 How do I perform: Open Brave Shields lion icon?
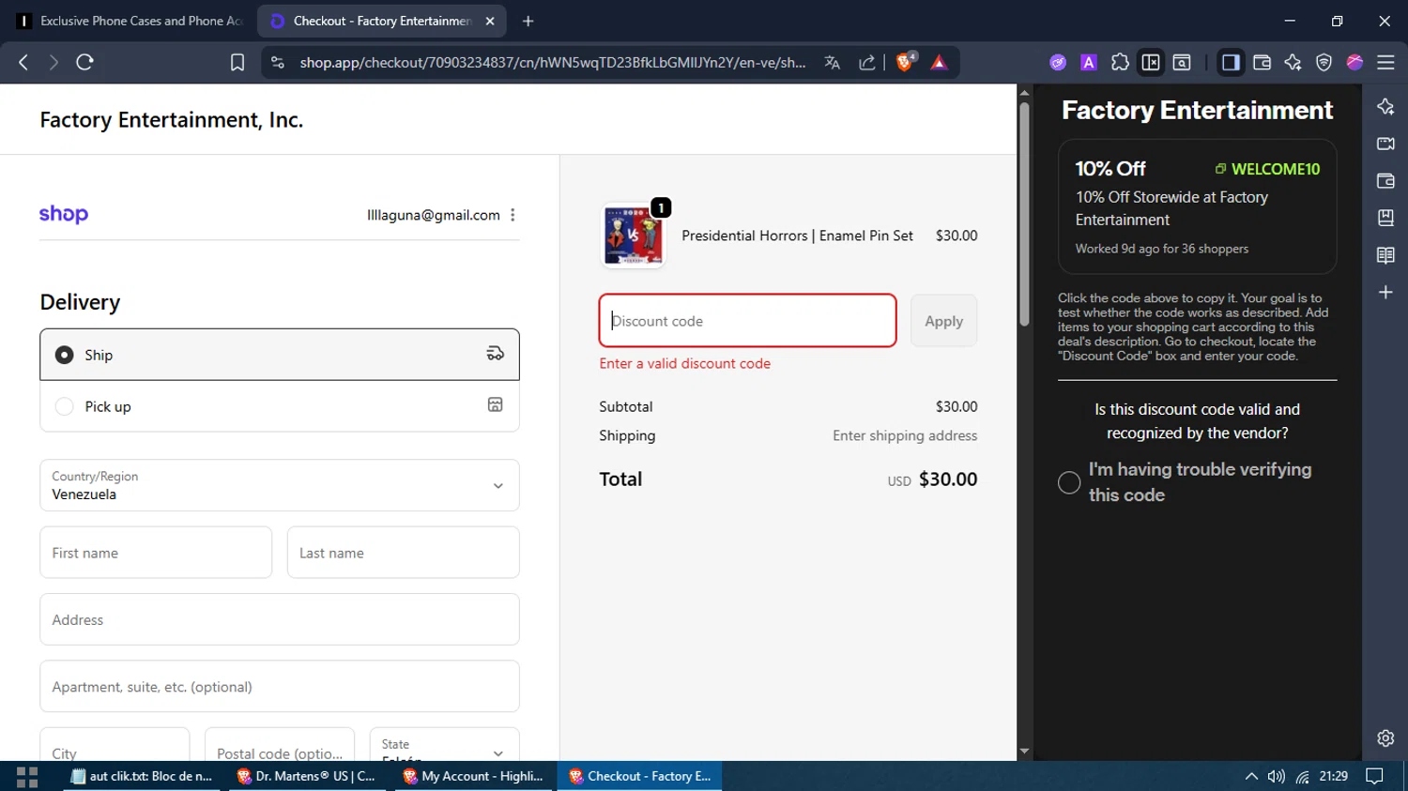pyautogui.click(x=906, y=62)
